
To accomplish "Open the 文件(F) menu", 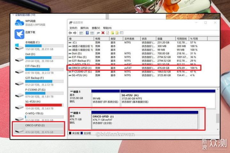I will (73, 28).
